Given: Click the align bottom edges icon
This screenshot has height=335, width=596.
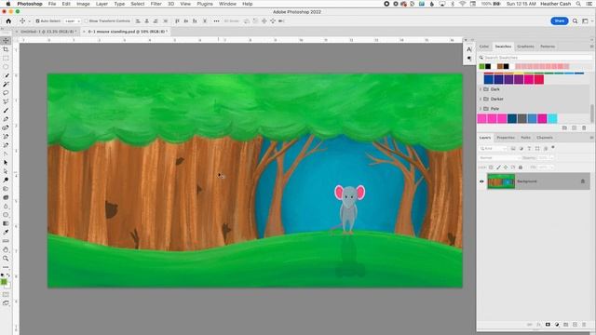Looking at the screenshot, I should click(x=195, y=21).
